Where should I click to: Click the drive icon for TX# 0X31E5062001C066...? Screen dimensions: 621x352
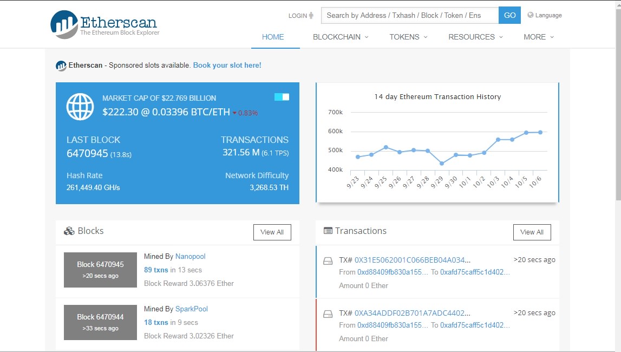[328, 261]
